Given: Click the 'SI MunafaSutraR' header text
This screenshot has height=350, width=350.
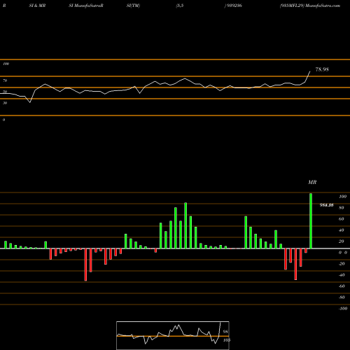Looking at the screenshot, I should tap(86, 6).
